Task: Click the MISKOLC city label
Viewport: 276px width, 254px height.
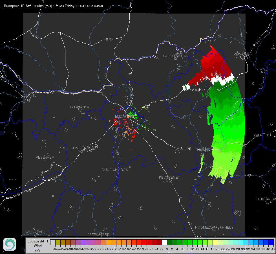Action: (244, 53)
